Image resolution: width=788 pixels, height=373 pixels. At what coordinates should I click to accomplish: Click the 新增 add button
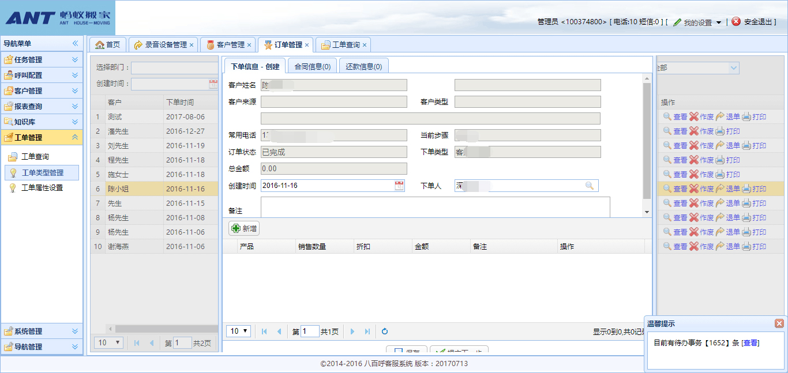point(244,229)
